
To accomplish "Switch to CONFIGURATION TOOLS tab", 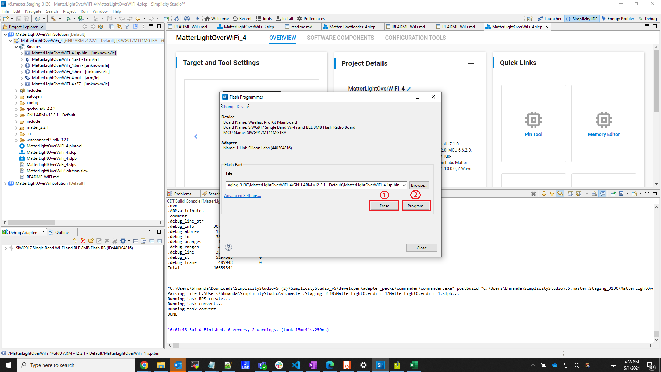I will click(415, 38).
